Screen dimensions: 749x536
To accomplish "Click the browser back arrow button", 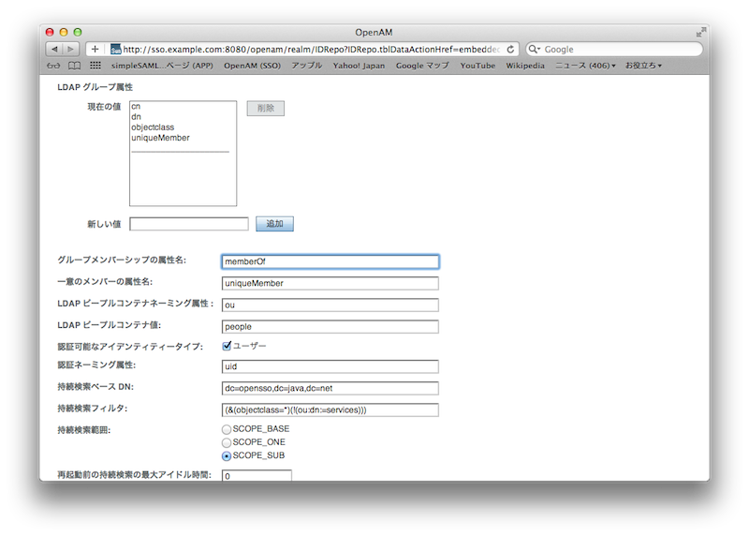I will coord(54,49).
